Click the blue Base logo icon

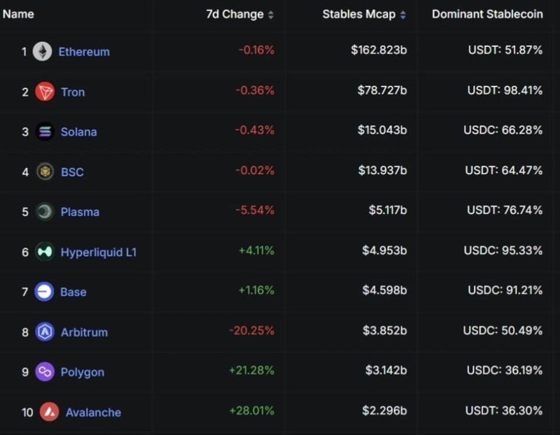(x=45, y=292)
